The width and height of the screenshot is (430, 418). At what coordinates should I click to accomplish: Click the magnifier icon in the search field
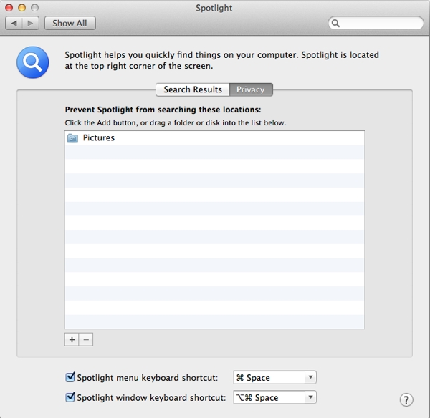[x=335, y=24]
